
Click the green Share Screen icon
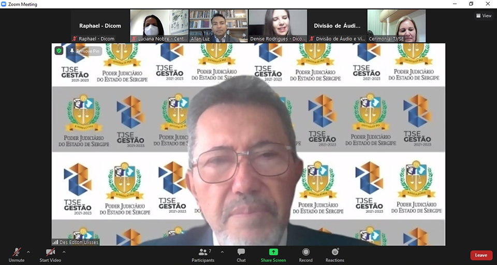point(273,252)
